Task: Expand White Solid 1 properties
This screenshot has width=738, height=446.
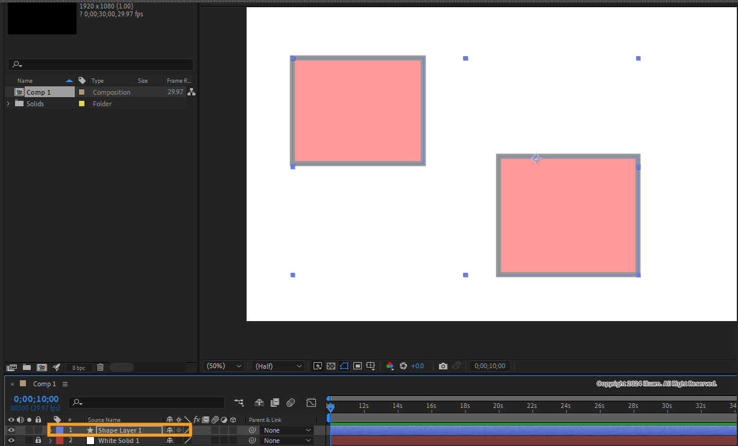Action: click(51, 441)
